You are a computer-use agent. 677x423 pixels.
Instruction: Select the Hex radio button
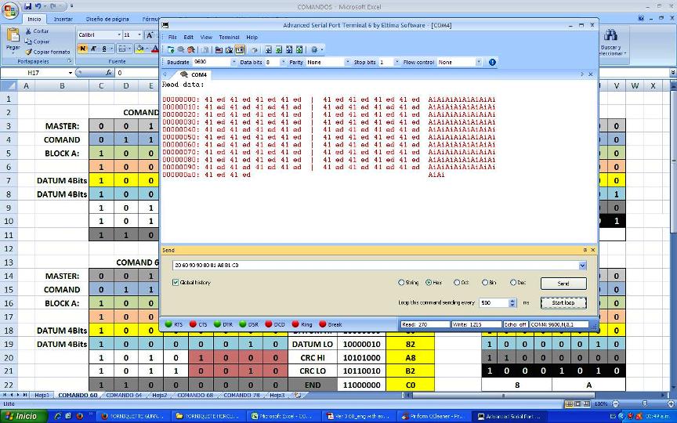coord(429,283)
